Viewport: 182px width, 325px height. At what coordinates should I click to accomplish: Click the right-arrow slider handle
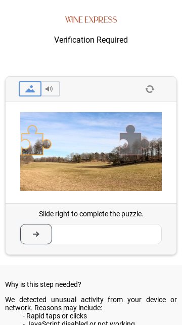36,234
